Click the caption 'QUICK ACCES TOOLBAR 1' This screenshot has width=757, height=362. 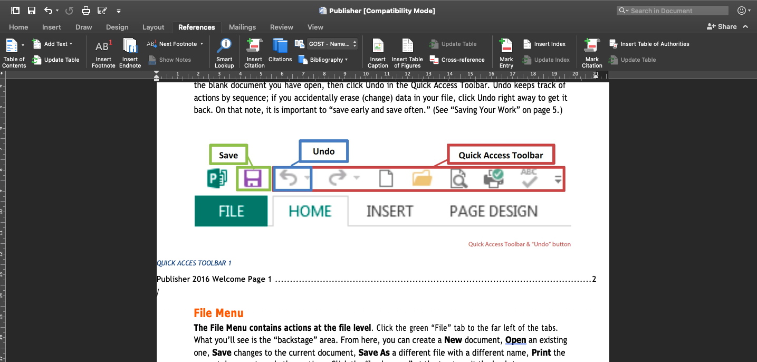(194, 263)
